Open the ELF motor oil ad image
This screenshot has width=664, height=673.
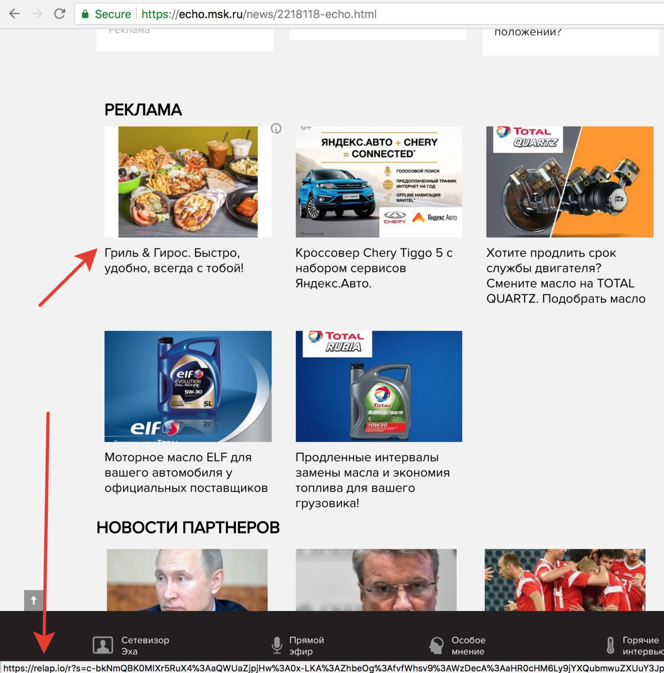tap(188, 386)
